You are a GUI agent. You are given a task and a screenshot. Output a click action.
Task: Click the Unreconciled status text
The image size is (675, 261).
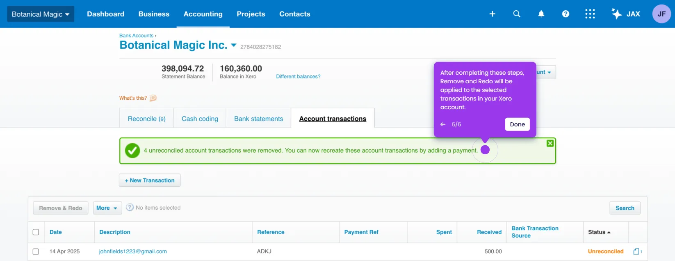pos(606,252)
